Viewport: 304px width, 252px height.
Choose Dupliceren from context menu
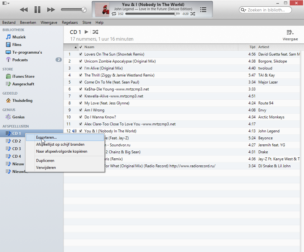[65, 161]
